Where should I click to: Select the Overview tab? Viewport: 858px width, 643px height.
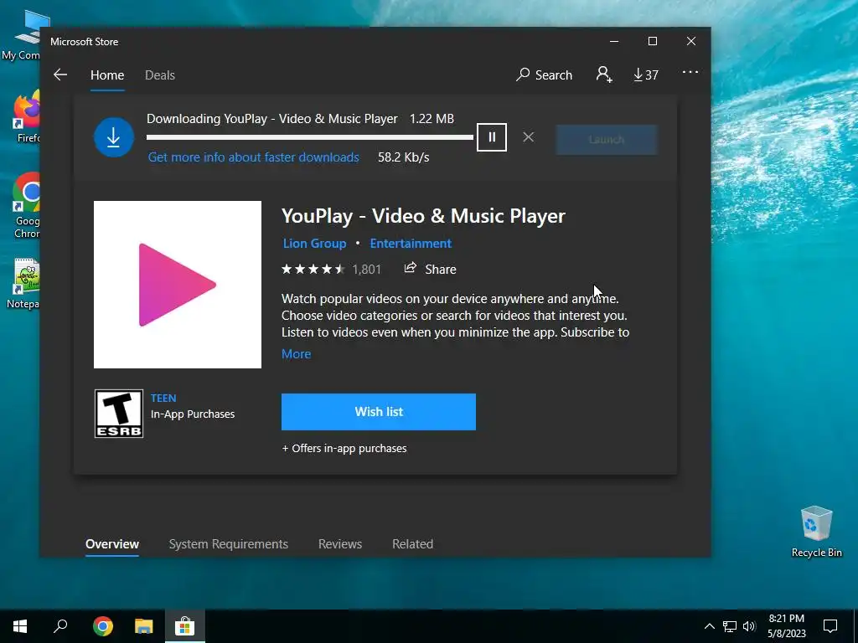click(112, 544)
